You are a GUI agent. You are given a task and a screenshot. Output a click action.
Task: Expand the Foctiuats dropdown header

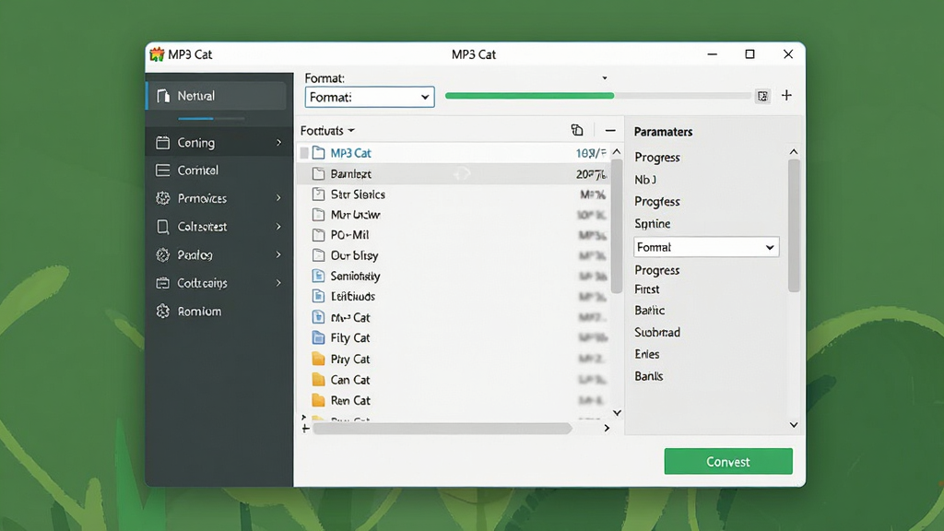327,131
